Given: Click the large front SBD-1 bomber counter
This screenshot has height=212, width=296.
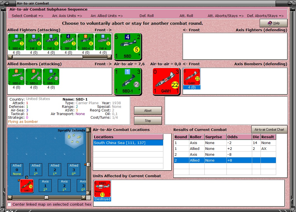Looking at the screenshot, I should (128, 81).
